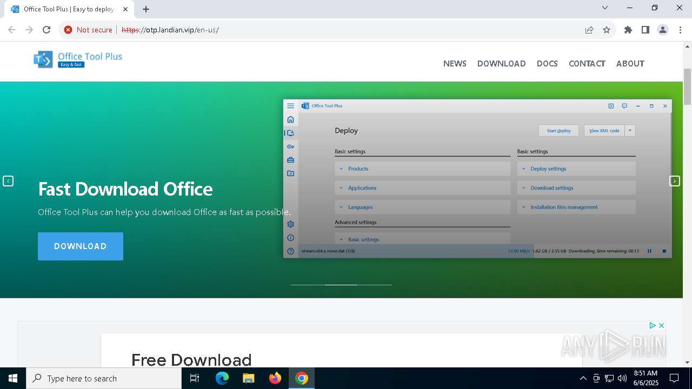Close the advertisement with X
This screenshot has width=692, height=389.
pos(661,325)
